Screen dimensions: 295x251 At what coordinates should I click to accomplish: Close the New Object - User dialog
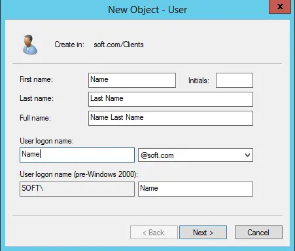[280, 7]
